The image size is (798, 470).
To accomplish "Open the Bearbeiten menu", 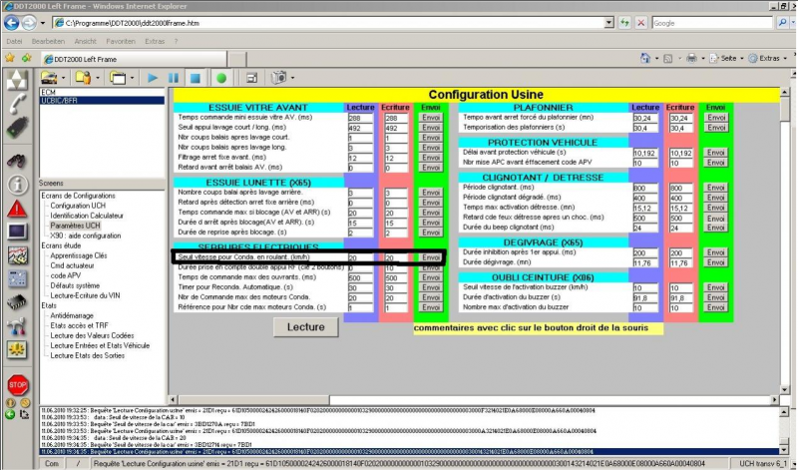I will point(48,41).
